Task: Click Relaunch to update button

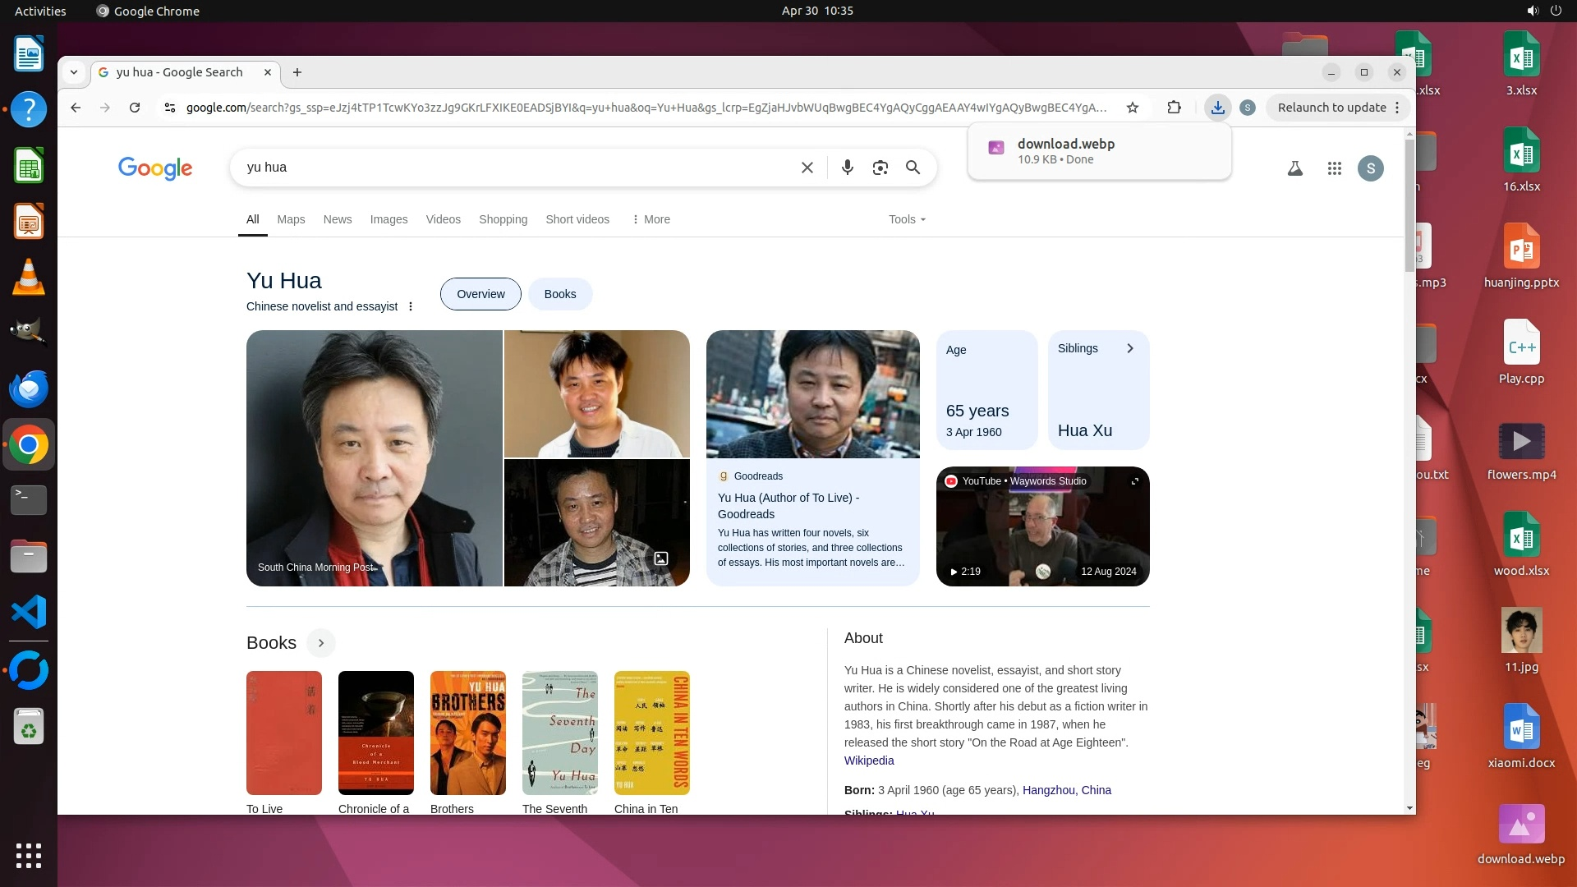Action: pyautogui.click(x=1331, y=108)
